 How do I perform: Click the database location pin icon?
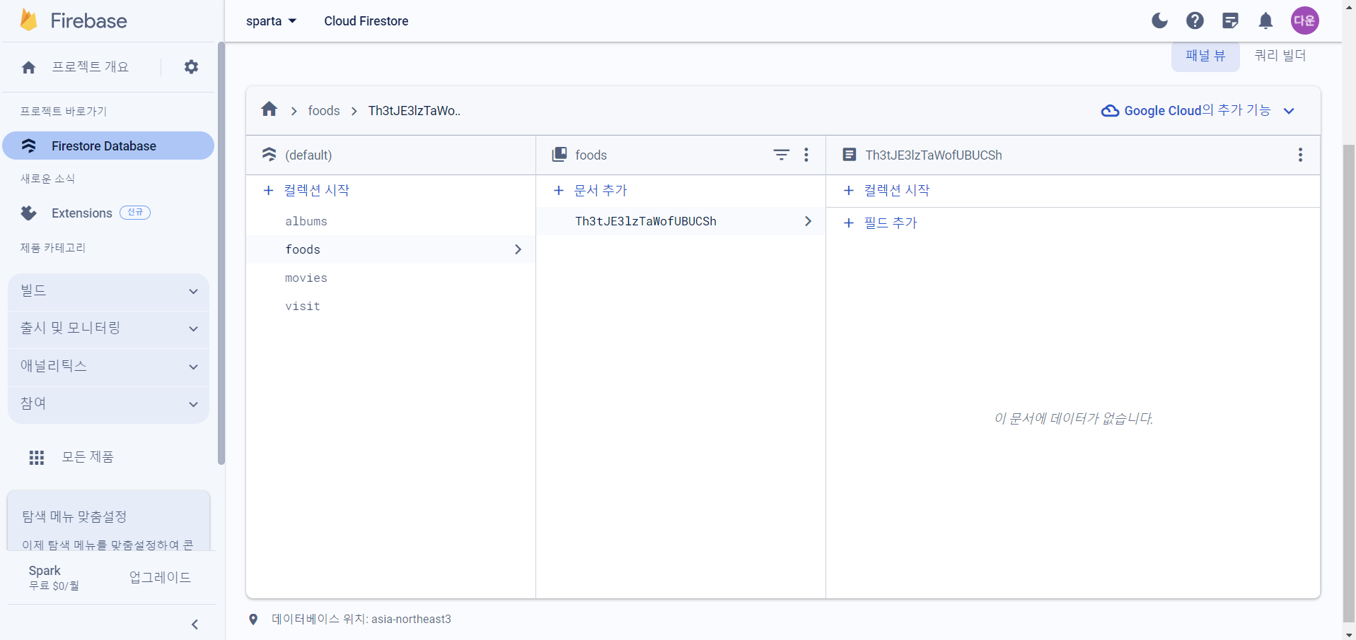point(253,620)
